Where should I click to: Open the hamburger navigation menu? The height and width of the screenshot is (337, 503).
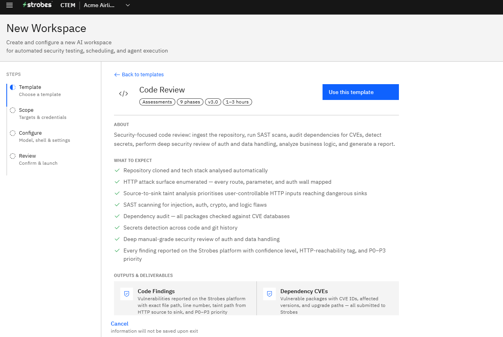(9, 5)
